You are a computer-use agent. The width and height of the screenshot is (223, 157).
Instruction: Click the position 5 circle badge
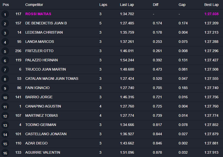5,51
